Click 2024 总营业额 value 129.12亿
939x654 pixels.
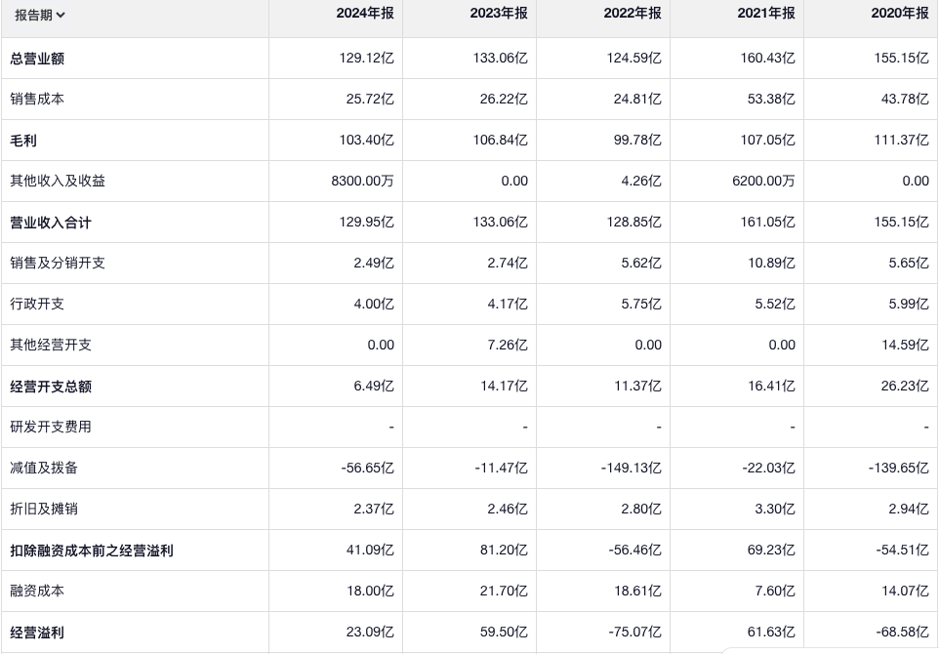(367, 59)
